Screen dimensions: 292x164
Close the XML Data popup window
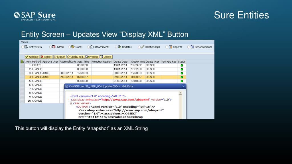[183, 86]
